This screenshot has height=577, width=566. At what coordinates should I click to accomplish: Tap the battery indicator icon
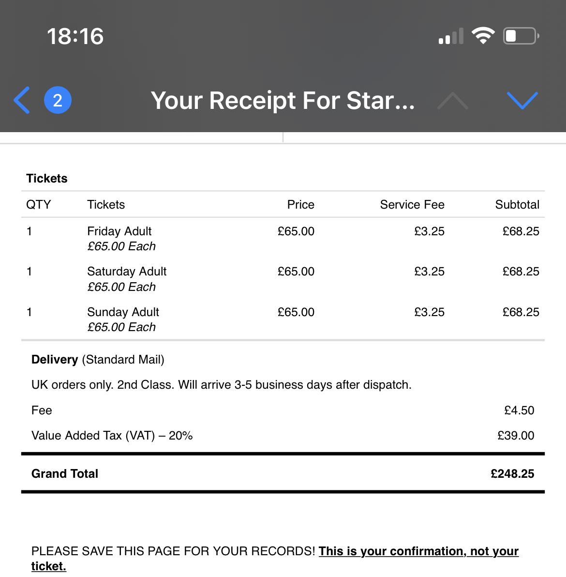(x=521, y=36)
